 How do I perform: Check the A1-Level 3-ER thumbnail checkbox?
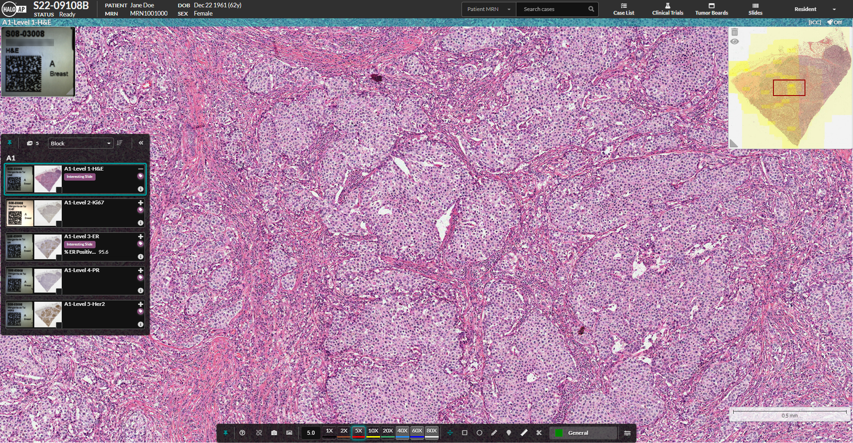click(59, 257)
